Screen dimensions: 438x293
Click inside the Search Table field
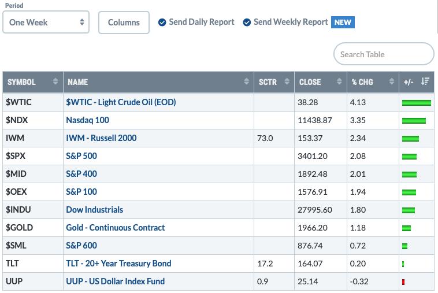point(384,54)
